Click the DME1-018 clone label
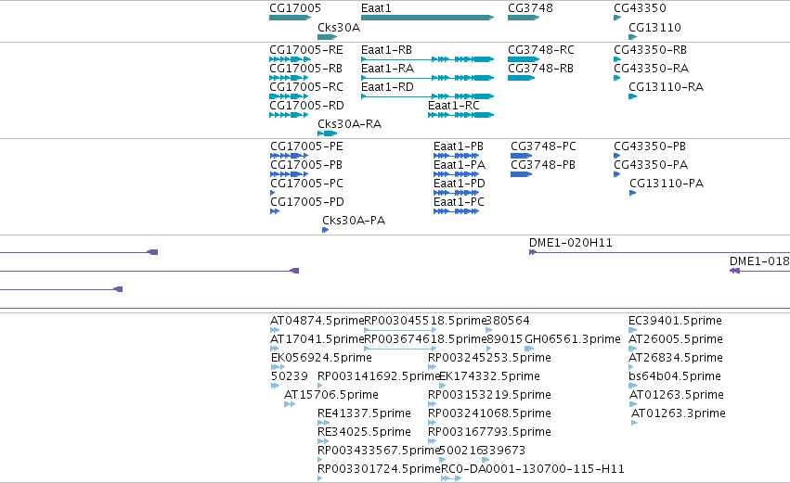 point(759,261)
